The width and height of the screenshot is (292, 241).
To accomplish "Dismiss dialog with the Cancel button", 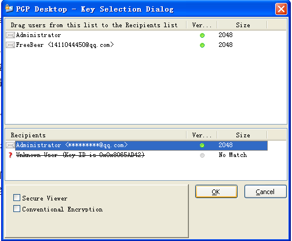I will 265,192.
